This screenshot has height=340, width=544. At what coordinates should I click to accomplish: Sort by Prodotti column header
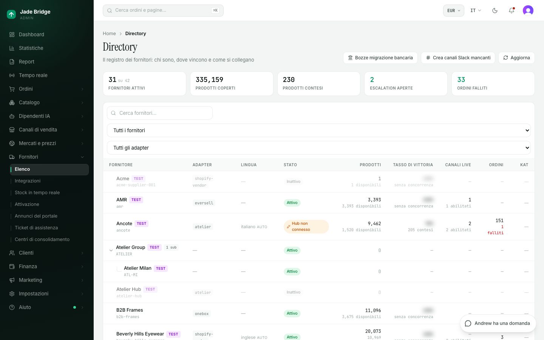tap(370, 165)
